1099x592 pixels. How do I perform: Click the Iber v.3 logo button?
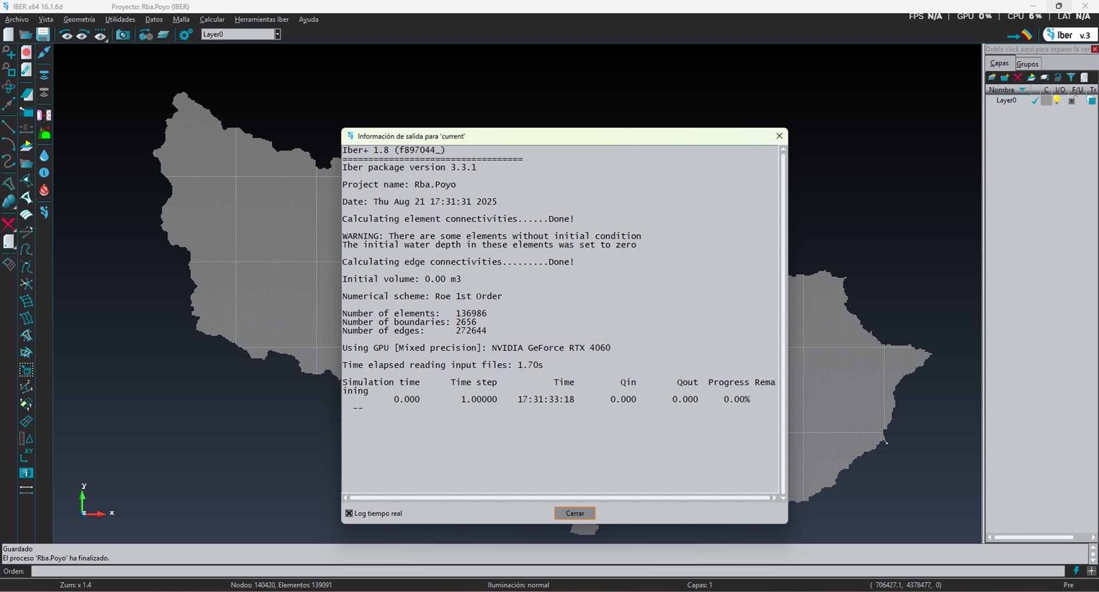pyautogui.click(x=1070, y=35)
